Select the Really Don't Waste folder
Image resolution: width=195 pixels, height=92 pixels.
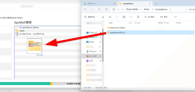coord(117,28)
